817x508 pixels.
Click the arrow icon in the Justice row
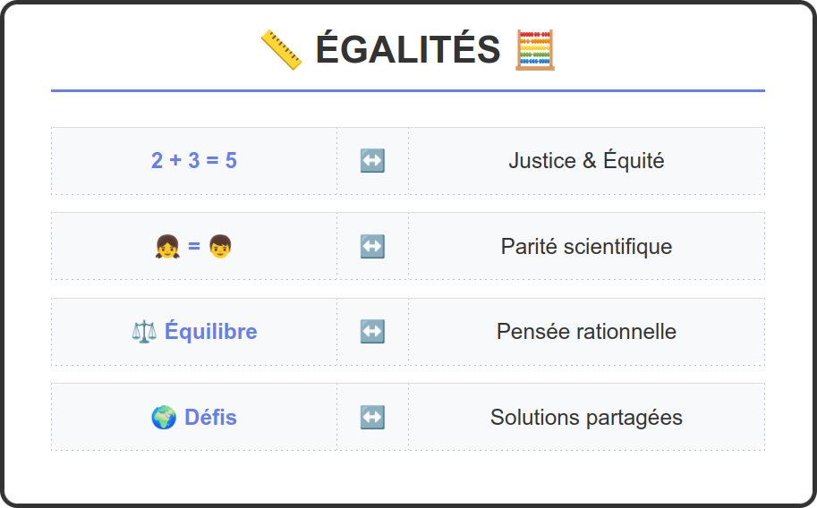[x=372, y=161]
